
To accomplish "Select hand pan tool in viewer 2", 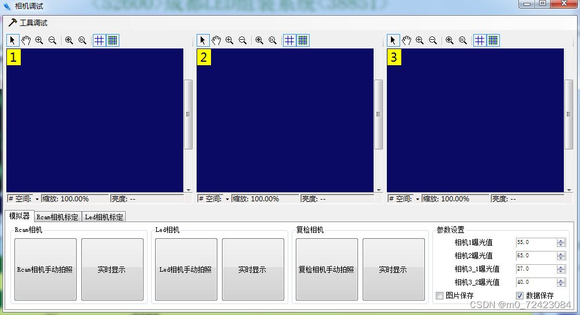I will click(x=216, y=40).
